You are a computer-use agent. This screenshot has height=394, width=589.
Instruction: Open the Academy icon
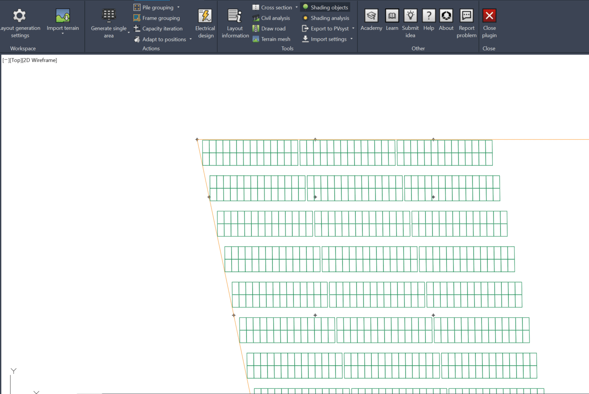coord(371,16)
